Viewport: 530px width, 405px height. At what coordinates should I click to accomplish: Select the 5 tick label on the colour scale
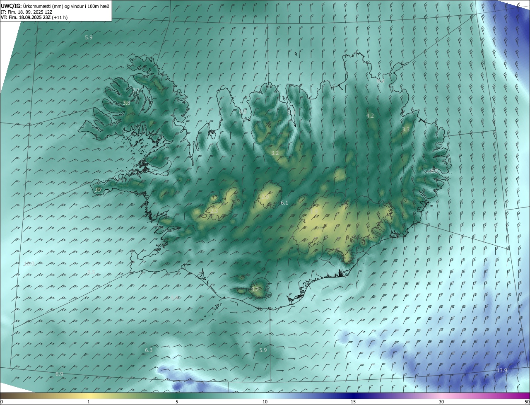tap(177, 402)
